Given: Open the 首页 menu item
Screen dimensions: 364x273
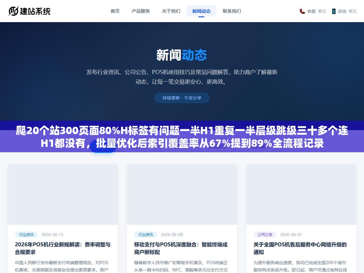Looking at the screenshot, I should tap(115, 11).
